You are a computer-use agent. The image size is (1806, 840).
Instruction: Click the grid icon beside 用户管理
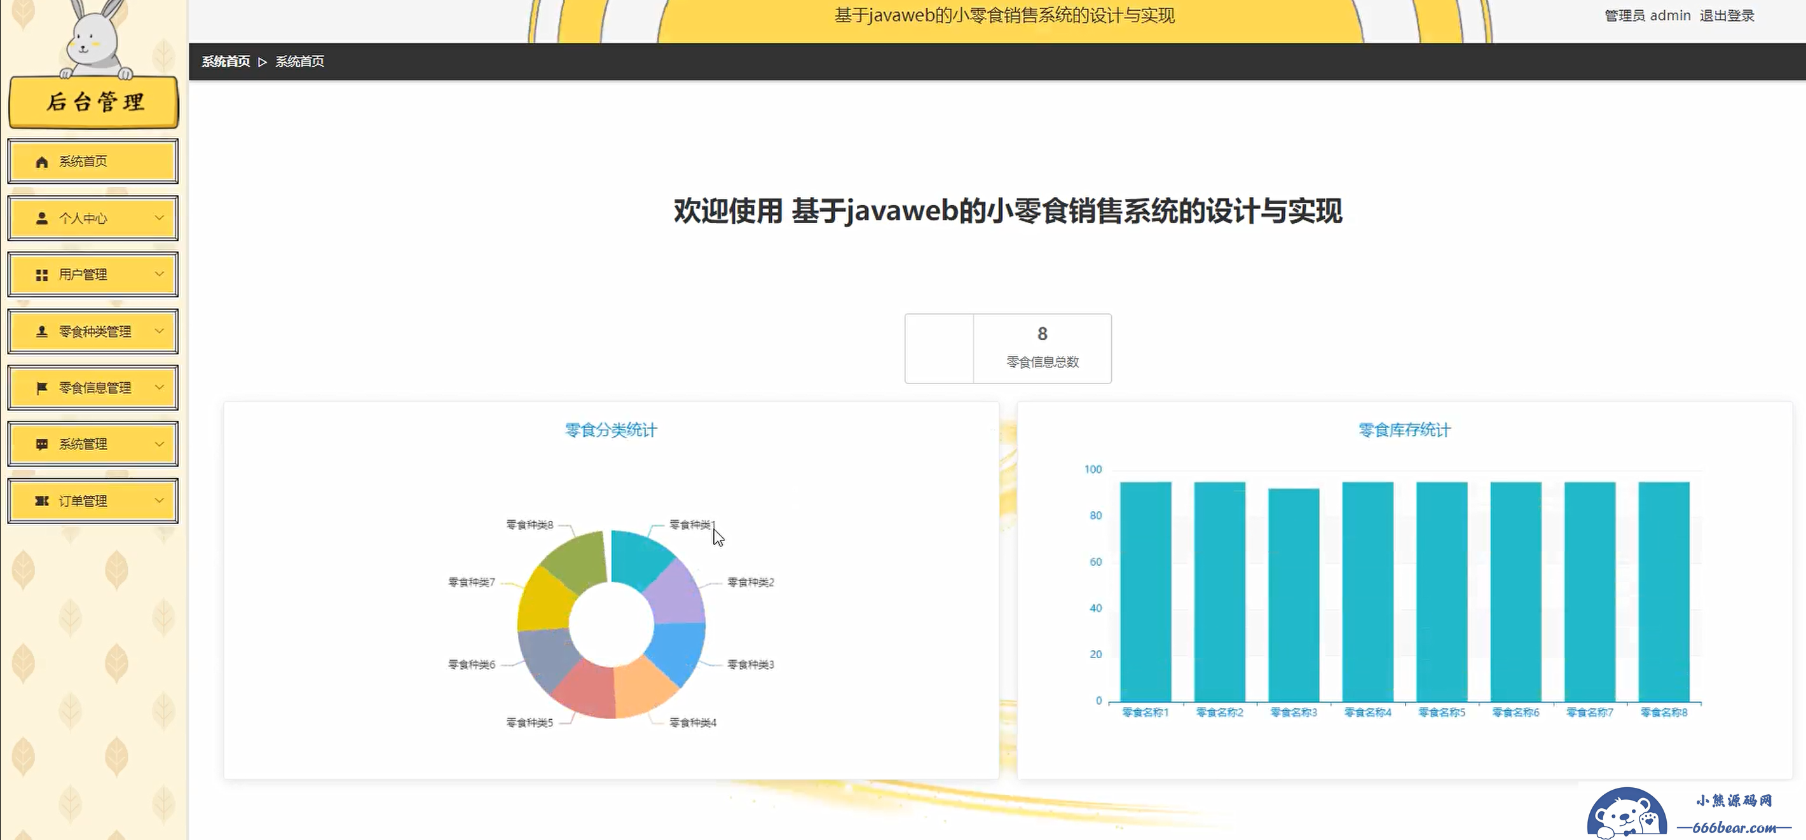pos(42,275)
